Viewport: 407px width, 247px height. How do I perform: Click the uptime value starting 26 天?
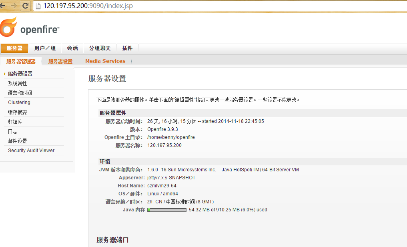tap(206, 121)
